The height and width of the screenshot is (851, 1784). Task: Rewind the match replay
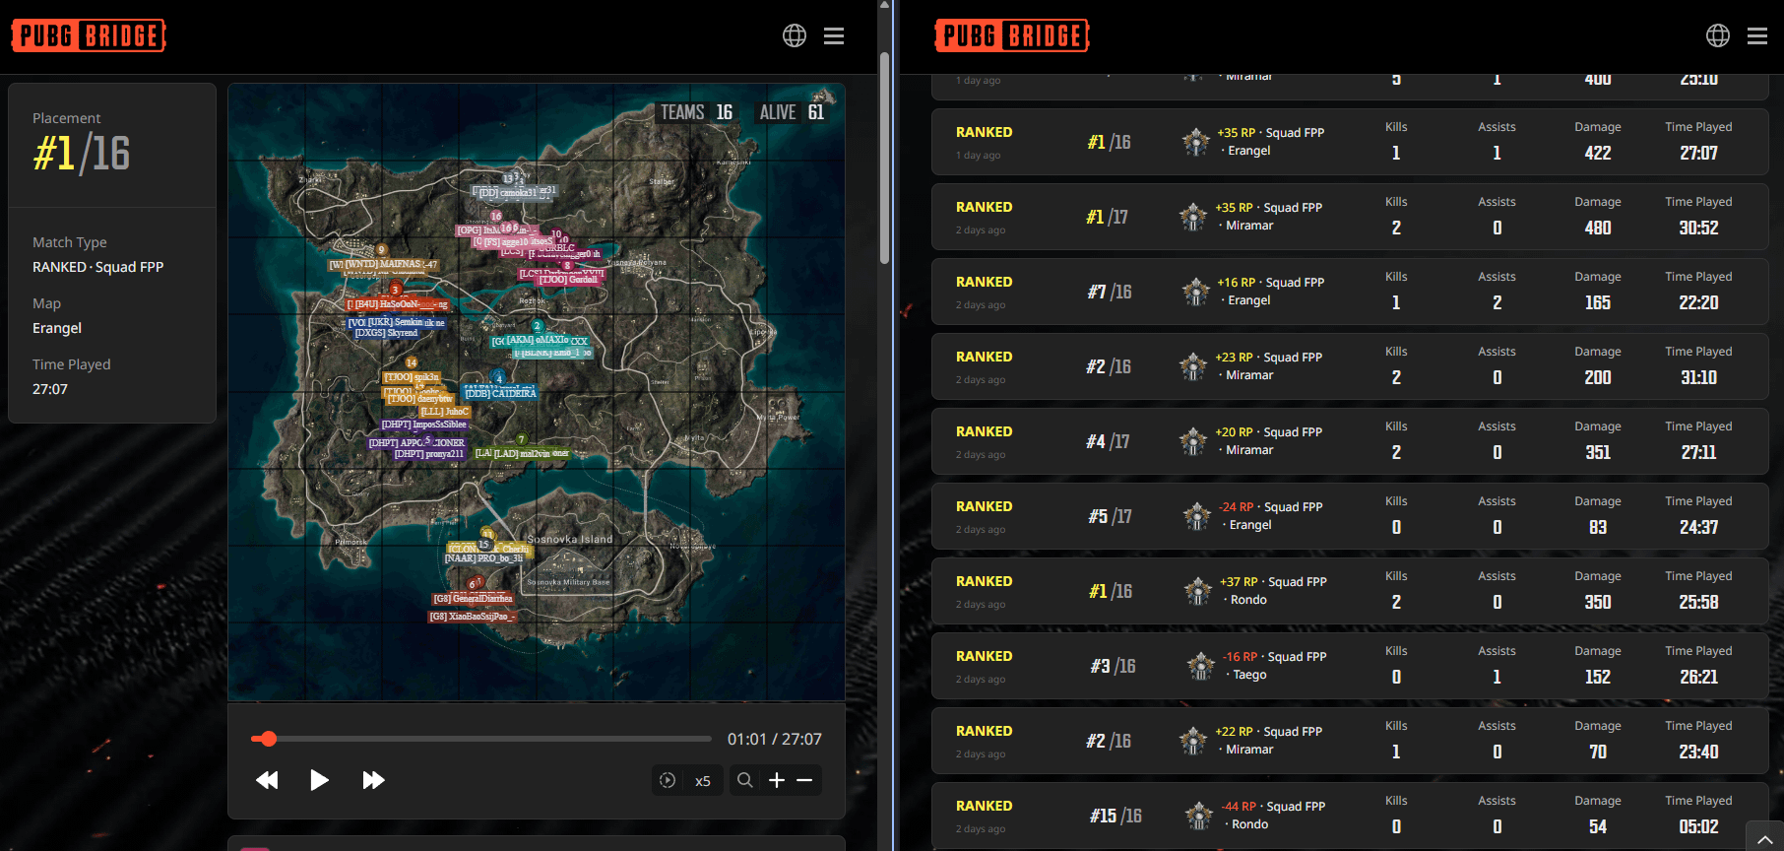pyautogui.click(x=267, y=780)
